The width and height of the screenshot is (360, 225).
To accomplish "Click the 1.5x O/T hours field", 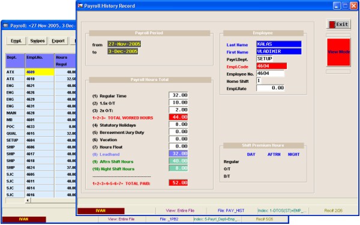I will pos(178,103).
